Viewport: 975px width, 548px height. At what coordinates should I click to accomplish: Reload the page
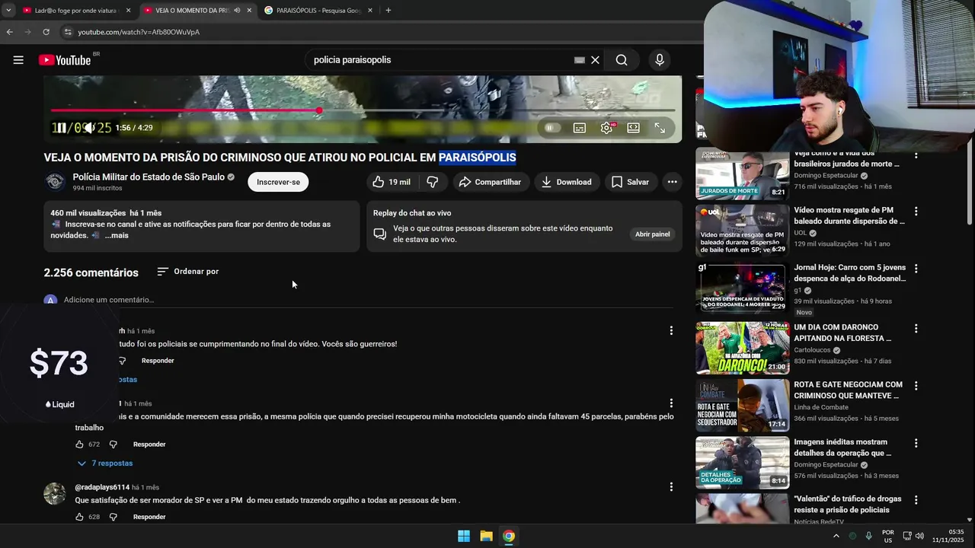click(46, 32)
